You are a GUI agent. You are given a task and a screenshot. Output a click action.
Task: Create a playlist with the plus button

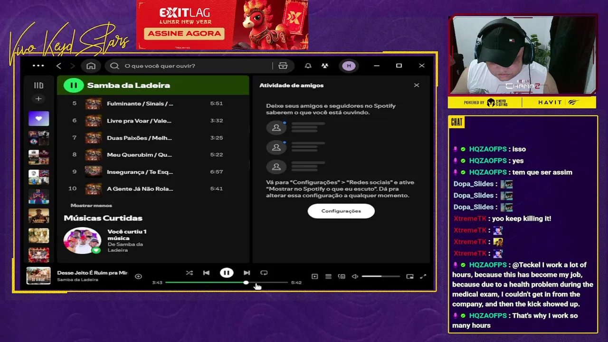(38, 99)
